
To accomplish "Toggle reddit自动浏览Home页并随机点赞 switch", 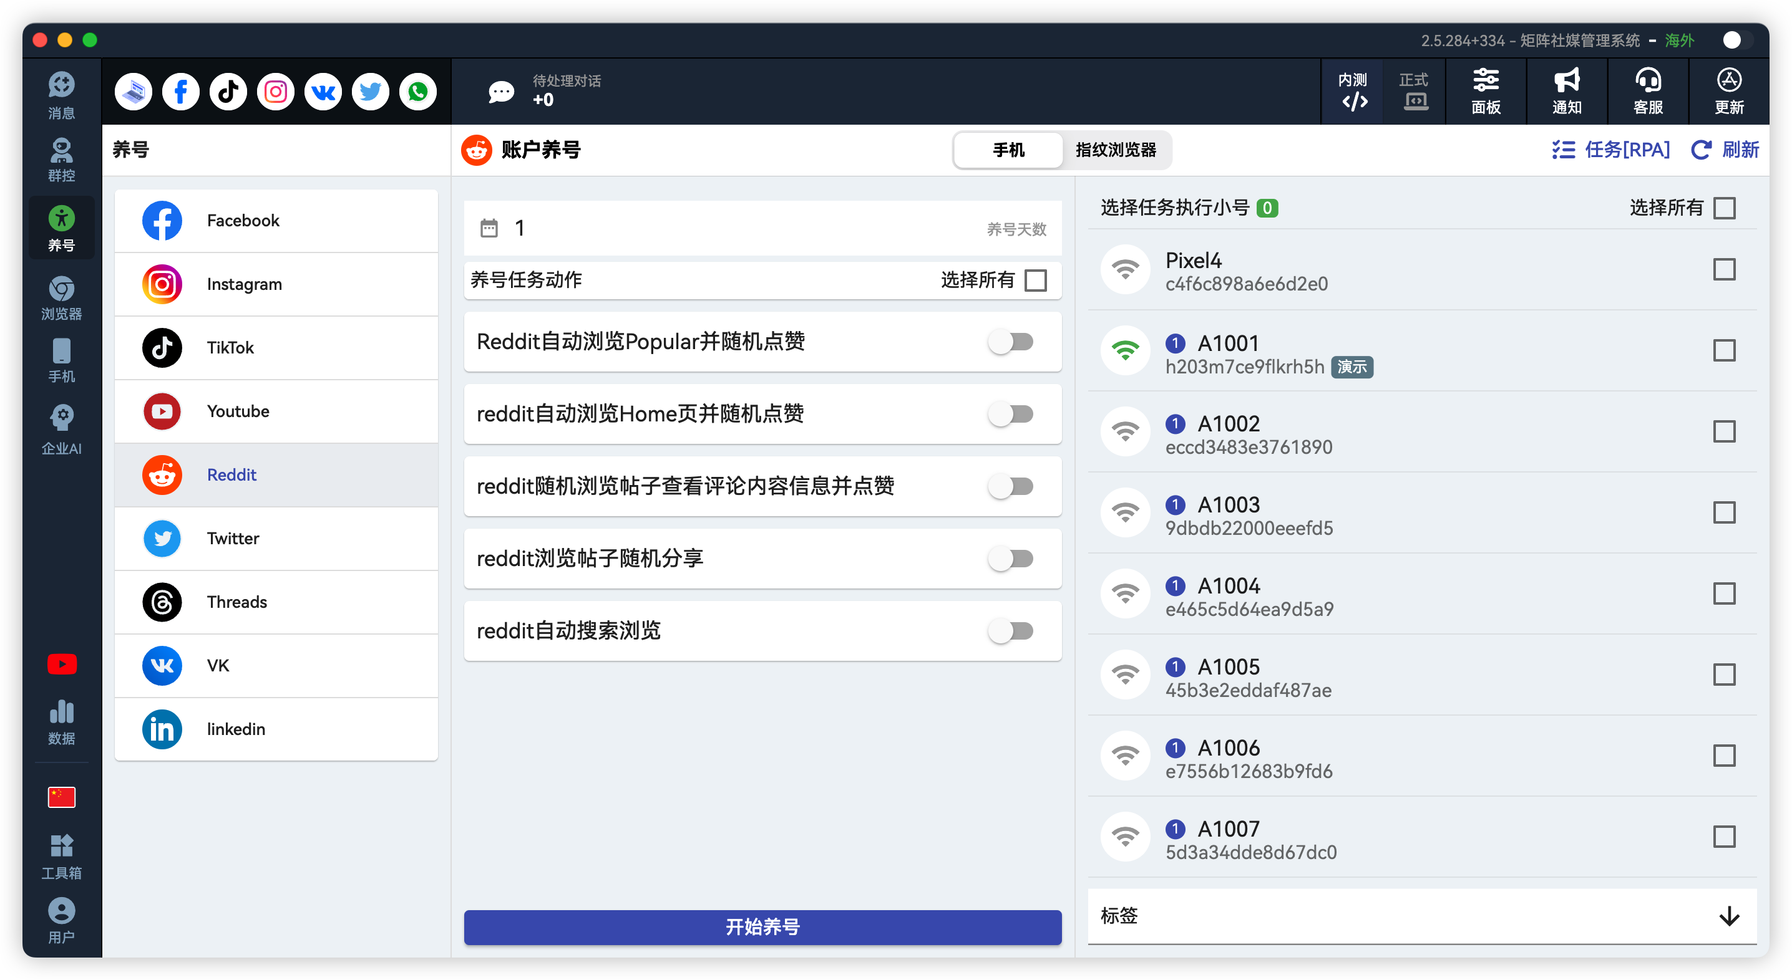I will pos(1011,414).
